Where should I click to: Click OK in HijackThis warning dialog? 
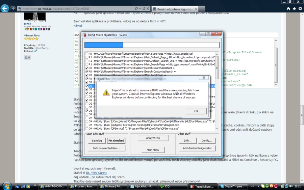point(196,111)
